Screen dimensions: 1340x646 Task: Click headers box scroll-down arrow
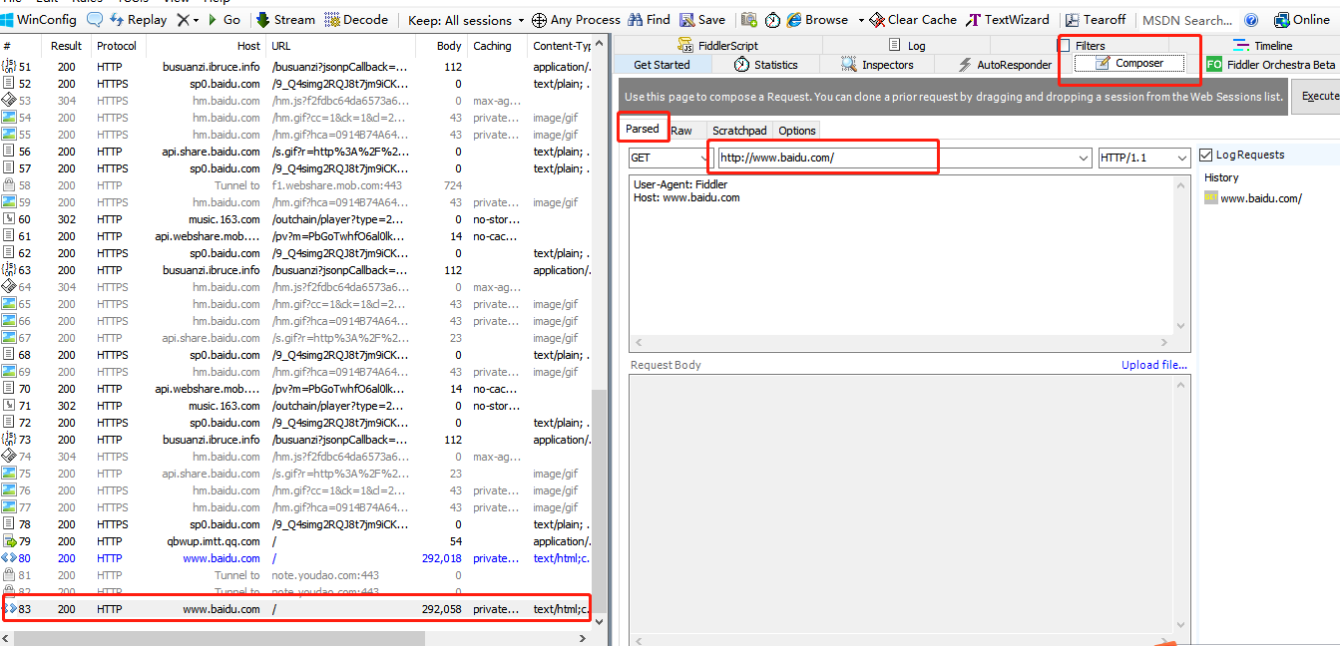point(1182,326)
